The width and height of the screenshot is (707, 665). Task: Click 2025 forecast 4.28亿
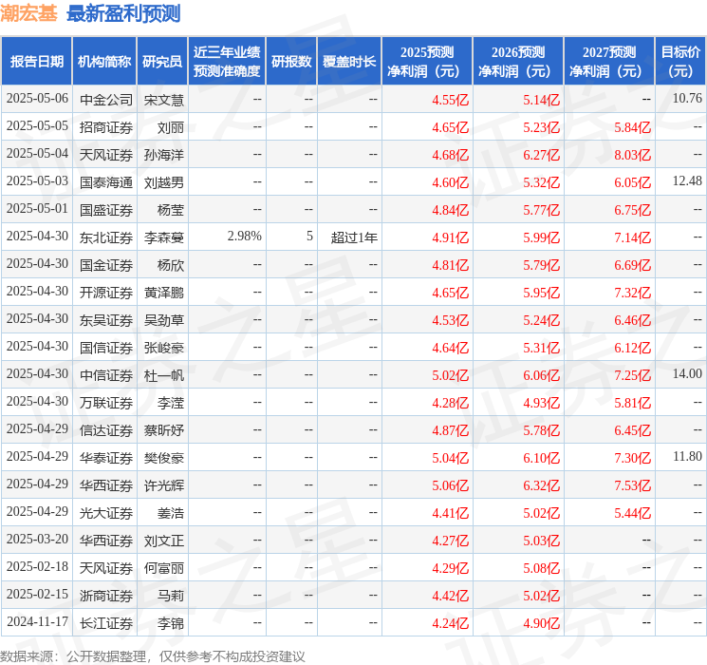coord(451,403)
